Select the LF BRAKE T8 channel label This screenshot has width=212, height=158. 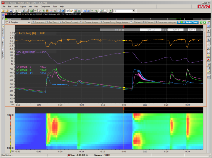pos(24,70)
